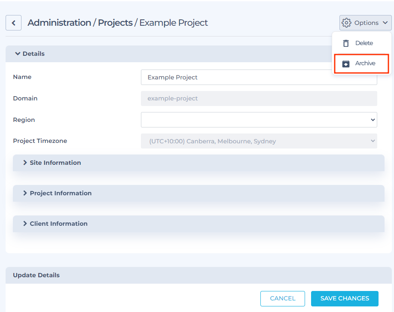Viewport: 394px width, 312px height.
Task: Click inside the Name field showing Example Project
Action: tap(259, 77)
